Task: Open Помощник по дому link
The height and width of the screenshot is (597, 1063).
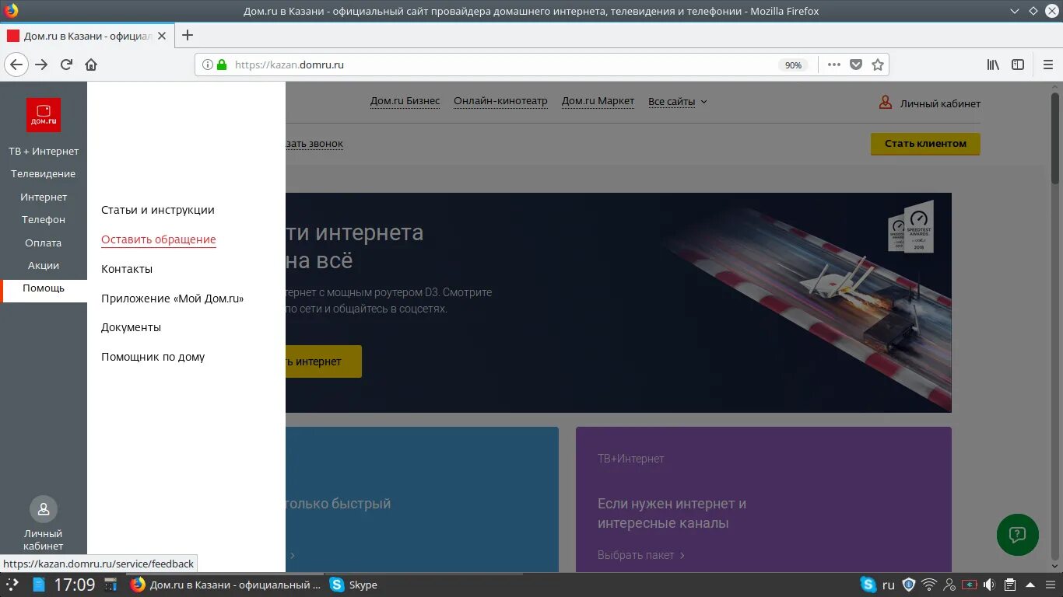Action: [x=153, y=357]
